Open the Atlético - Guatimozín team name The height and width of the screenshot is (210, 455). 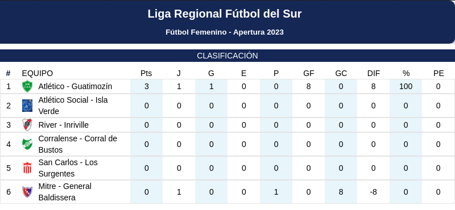click(x=75, y=86)
